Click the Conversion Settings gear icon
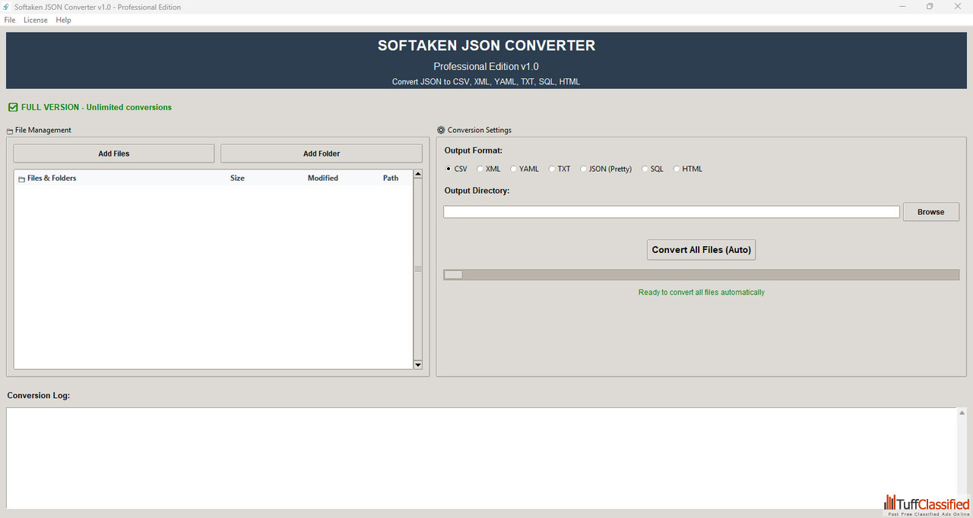973x518 pixels. pos(441,130)
